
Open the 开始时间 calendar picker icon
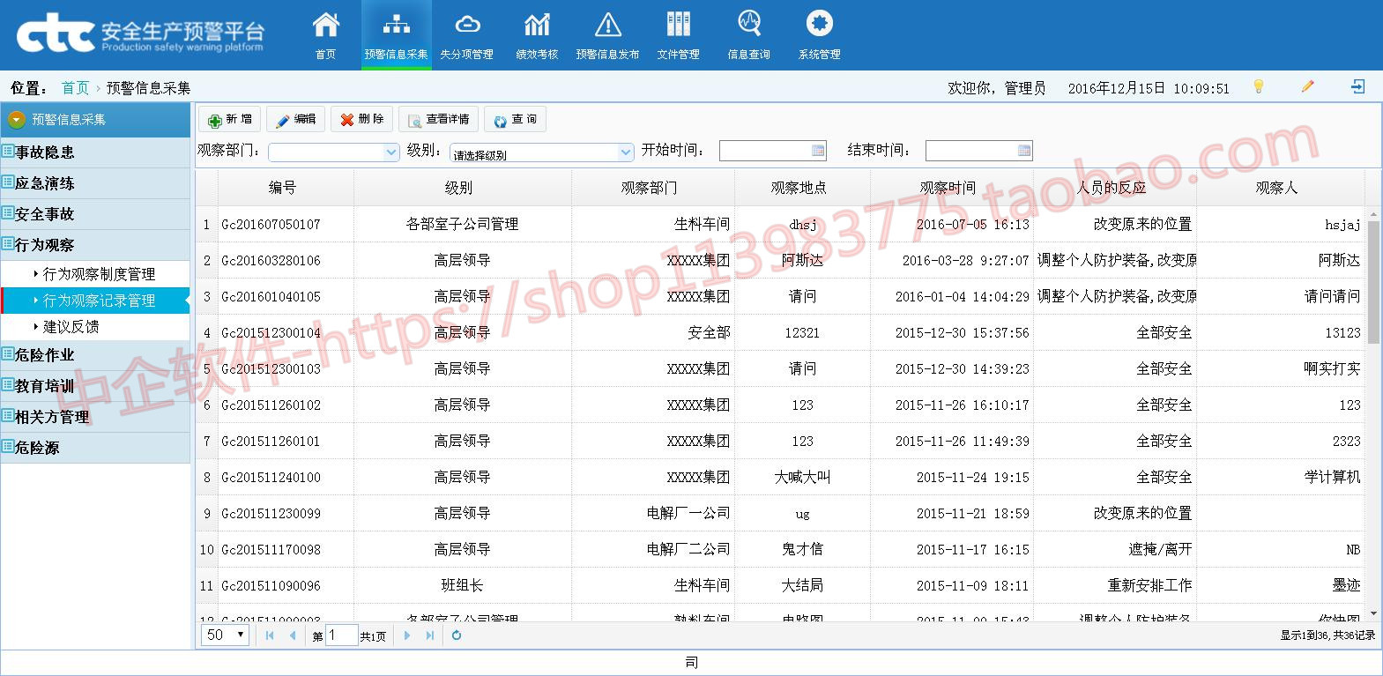pyautogui.click(x=818, y=151)
